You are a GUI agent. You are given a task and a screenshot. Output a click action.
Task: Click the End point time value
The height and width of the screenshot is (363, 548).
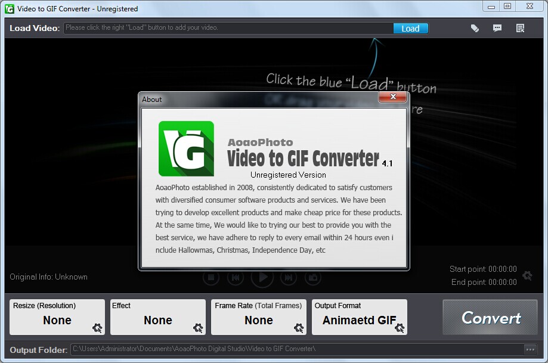(x=502, y=283)
